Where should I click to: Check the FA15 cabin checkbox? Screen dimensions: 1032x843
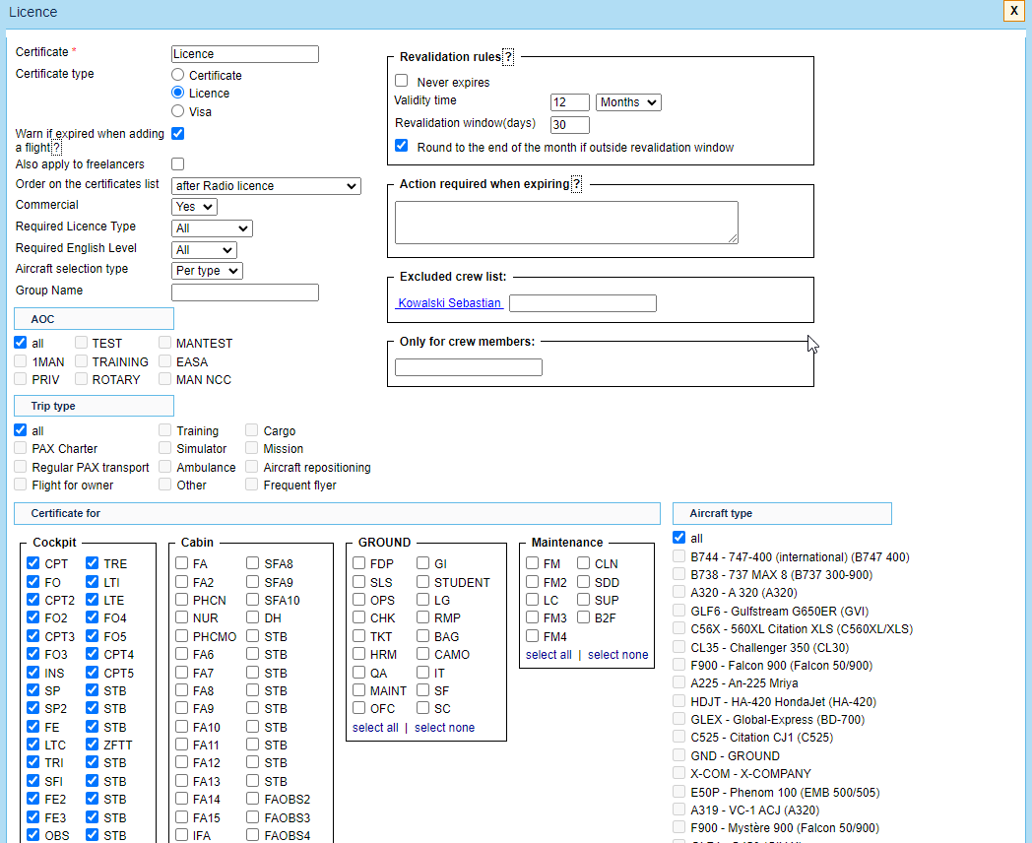click(x=181, y=817)
